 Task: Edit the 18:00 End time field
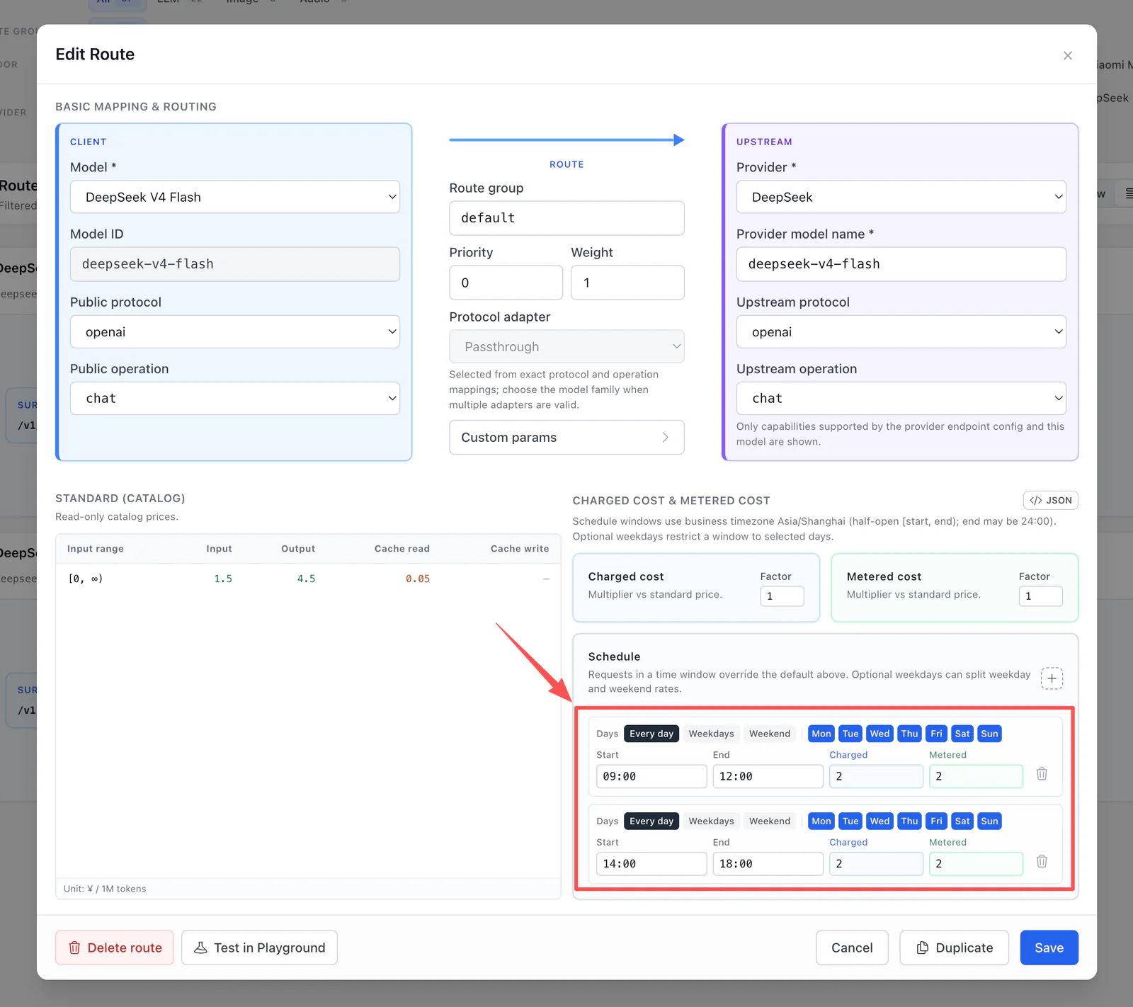tap(768, 864)
